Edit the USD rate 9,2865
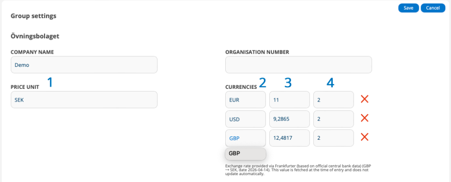 pyautogui.click(x=289, y=119)
